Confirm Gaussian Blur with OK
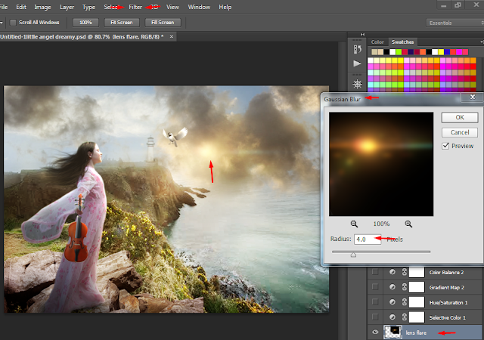 (x=460, y=117)
